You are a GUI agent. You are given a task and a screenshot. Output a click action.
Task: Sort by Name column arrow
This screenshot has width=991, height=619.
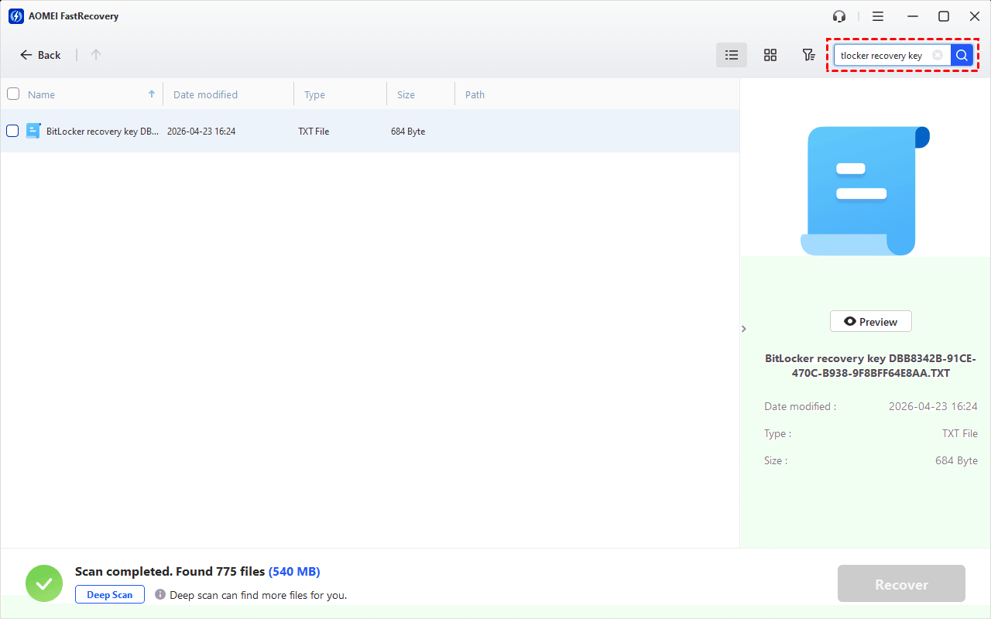click(x=152, y=94)
